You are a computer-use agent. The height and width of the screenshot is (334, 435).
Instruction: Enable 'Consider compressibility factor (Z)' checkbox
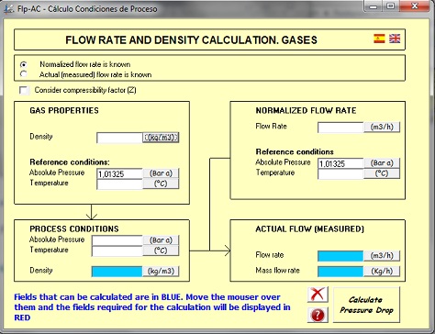pyautogui.click(x=24, y=90)
